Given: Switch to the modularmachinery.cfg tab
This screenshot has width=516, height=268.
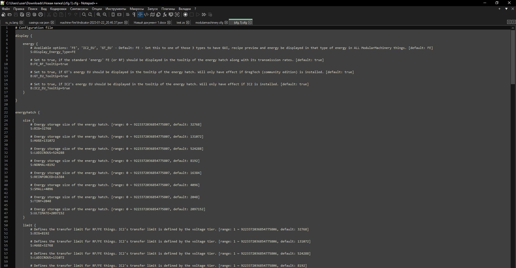Looking at the screenshot, I should pos(209,23).
